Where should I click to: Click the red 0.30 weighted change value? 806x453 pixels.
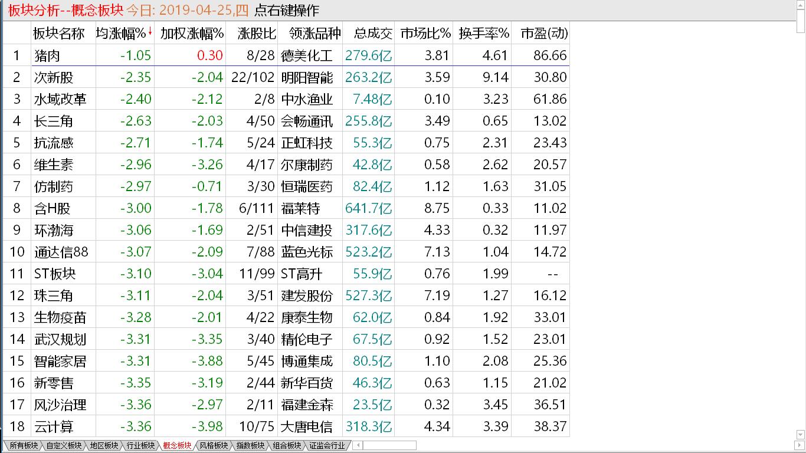[x=210, y=55]
